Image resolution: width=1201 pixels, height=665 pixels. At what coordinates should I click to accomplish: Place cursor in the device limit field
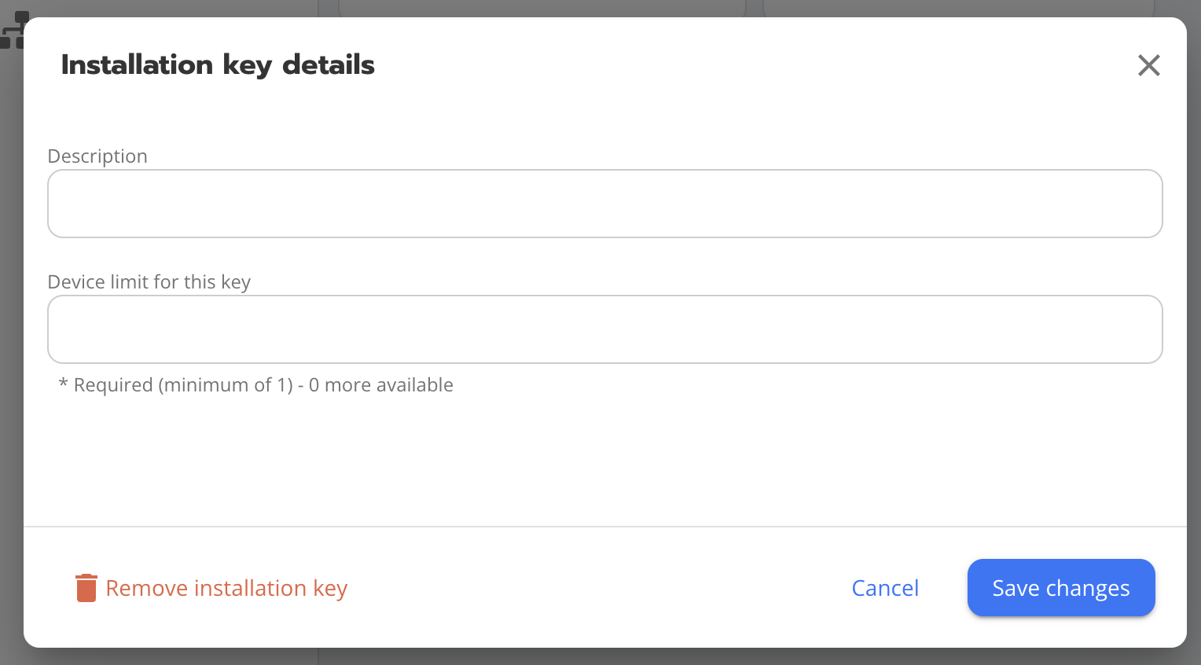(604, 329)
